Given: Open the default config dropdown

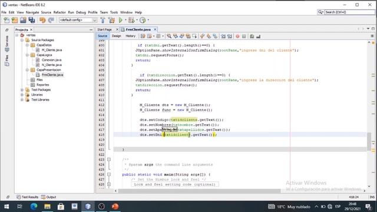Looking at the screenshot, I should (x=78, y=20).
